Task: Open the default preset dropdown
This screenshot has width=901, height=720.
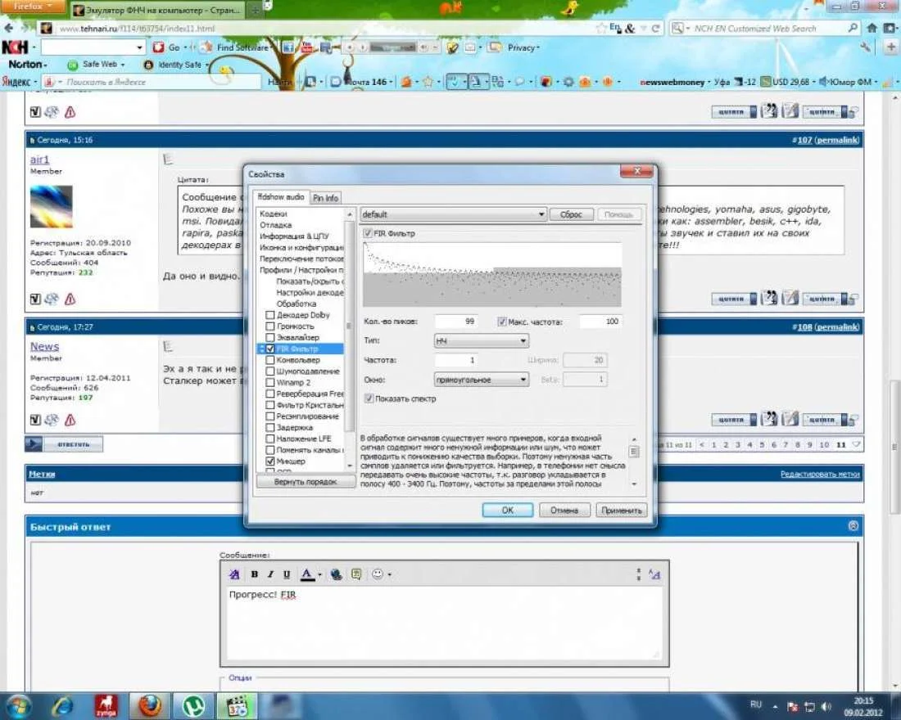Action: point(454,214)
